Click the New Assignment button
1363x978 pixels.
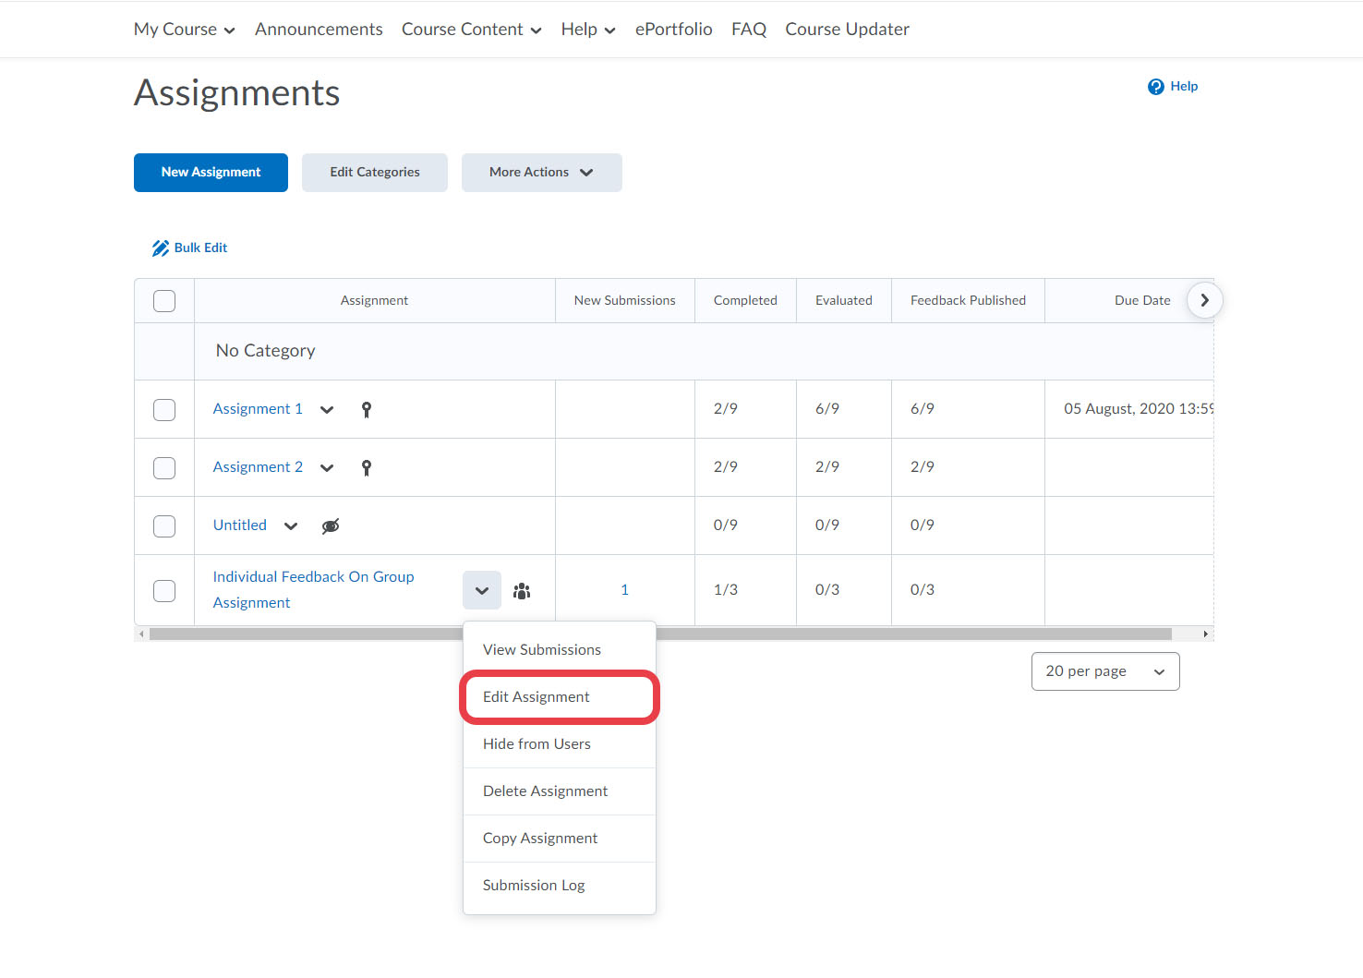point(211,173)
